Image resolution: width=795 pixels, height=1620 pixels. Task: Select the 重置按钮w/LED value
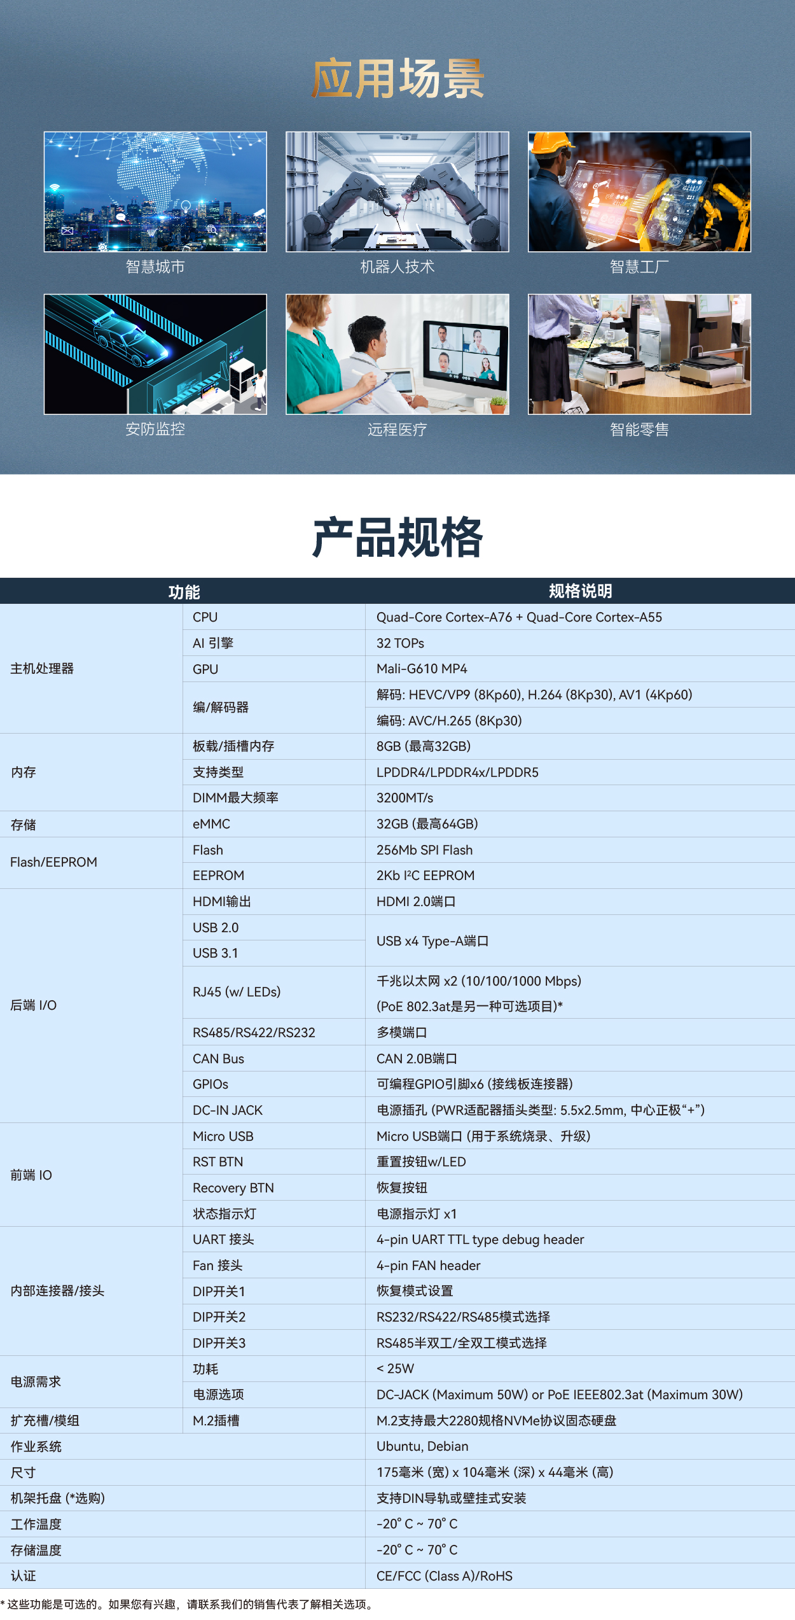[x=421, y=1162]
